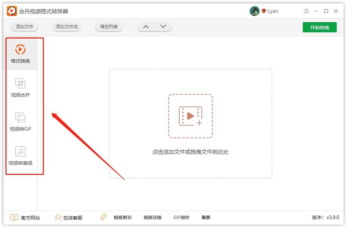Open 在线客服 customer service icon
347x228 pixels.
[x=59, y=217]
